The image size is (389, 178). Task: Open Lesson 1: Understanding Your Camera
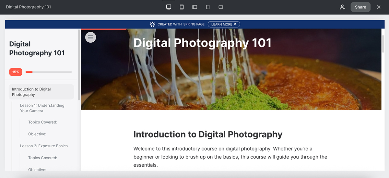[x=42, y=108]
